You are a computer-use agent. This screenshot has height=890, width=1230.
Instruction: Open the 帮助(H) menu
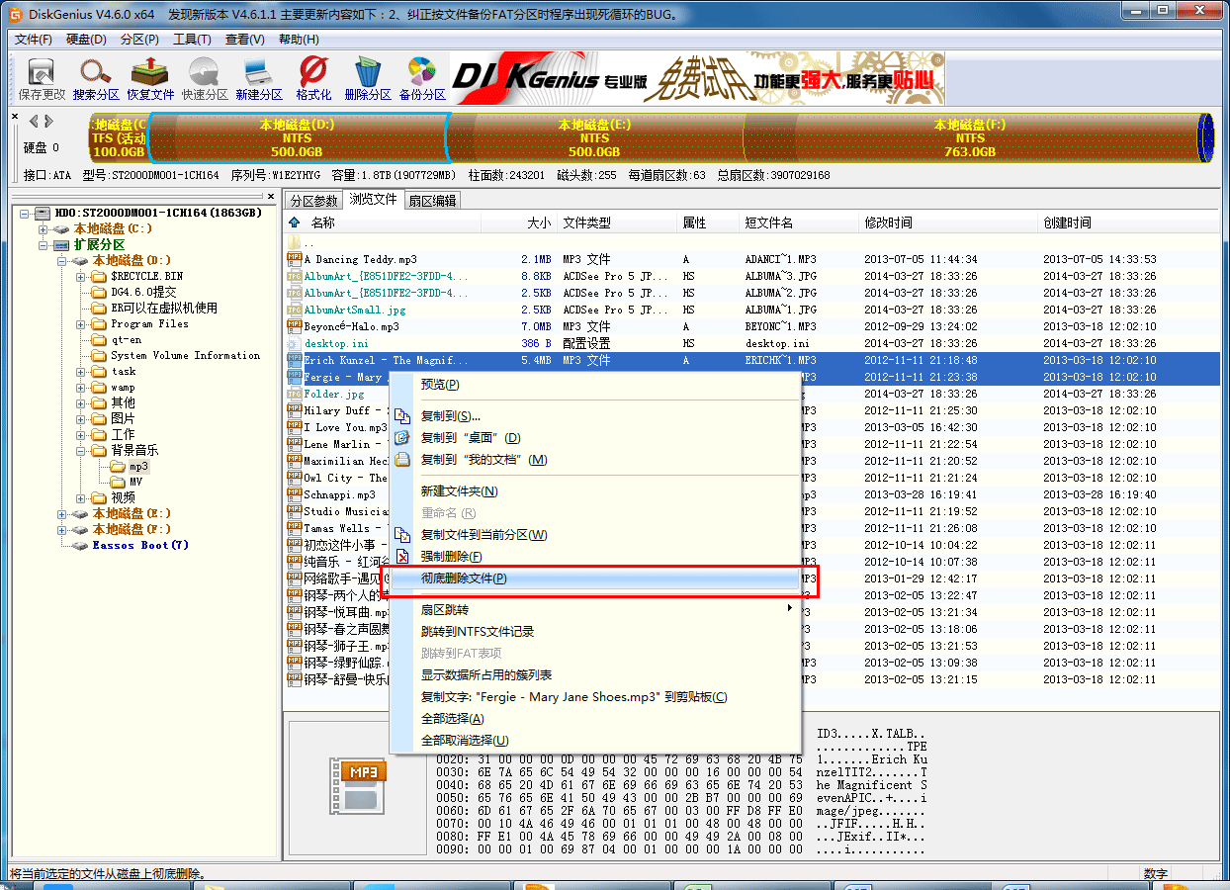coord(299,40)
